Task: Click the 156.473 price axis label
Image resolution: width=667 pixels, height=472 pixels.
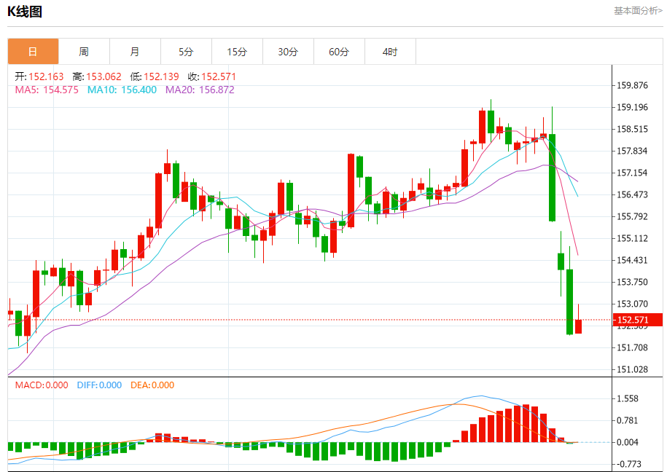Action: point(633,194)
